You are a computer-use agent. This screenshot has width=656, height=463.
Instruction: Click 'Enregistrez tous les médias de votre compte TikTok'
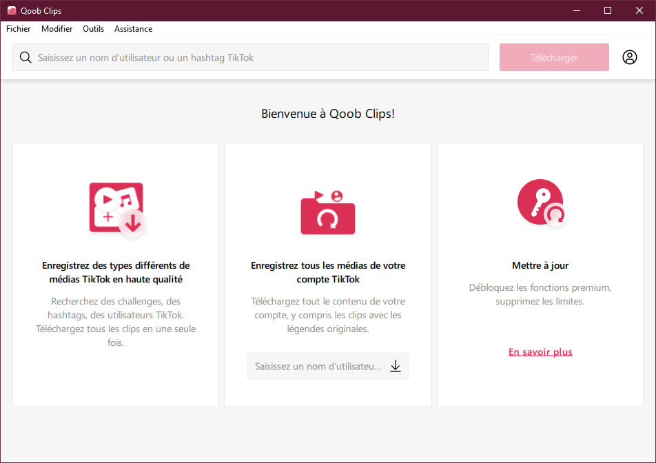pos(328,272)
